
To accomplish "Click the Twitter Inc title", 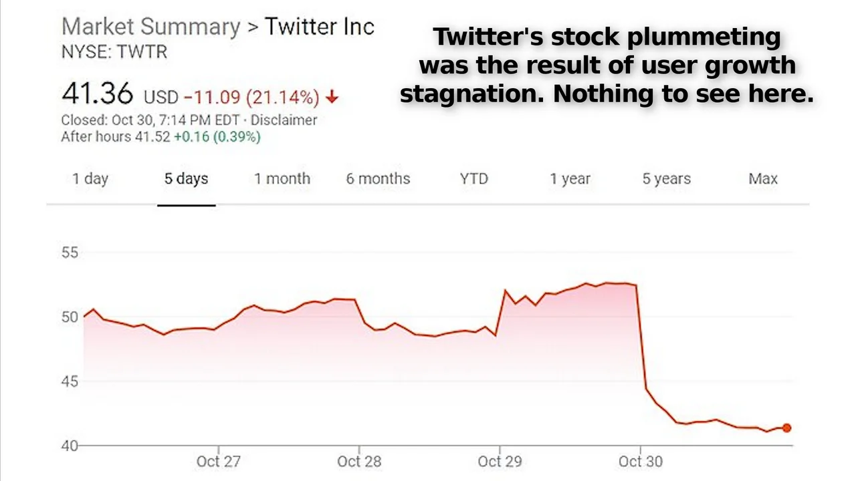I will point(320,27).
